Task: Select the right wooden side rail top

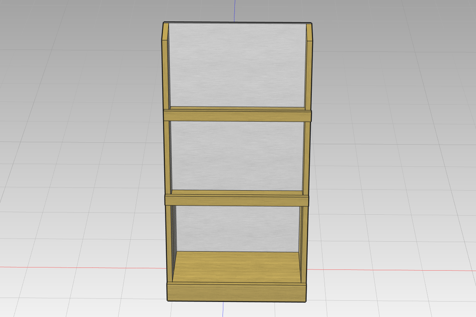Action: pos(309,32)
